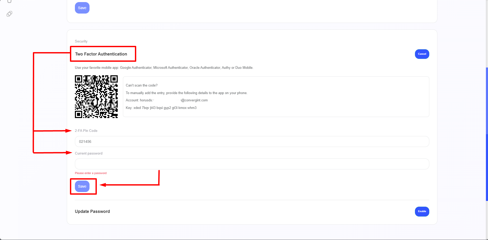Click the overlapping squares icon in the sidebar
The image size is (488, 240).
pyautogui.click(x=9, y=14)
